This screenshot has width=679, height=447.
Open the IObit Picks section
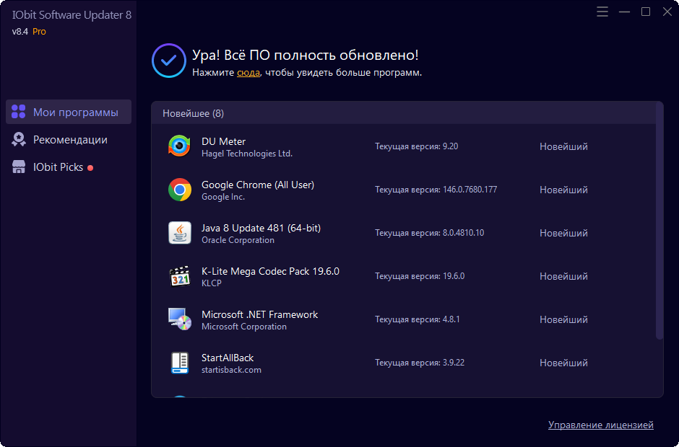[x=58, y=167]
